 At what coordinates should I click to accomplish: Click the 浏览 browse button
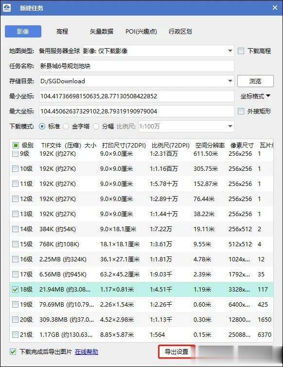[255, 81]
